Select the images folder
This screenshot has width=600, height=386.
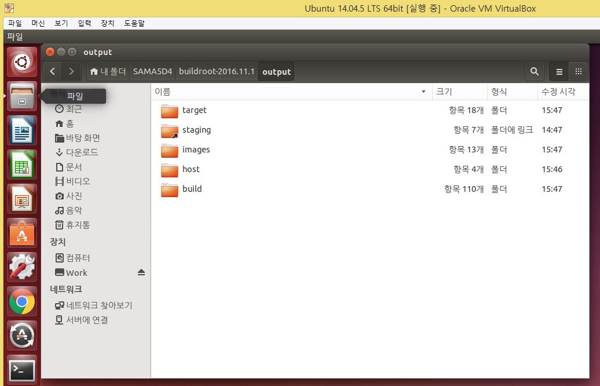click(x=196, y=150)
